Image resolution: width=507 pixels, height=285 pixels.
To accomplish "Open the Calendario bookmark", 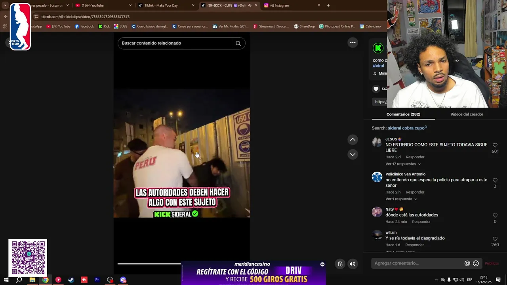I will 370,27.
